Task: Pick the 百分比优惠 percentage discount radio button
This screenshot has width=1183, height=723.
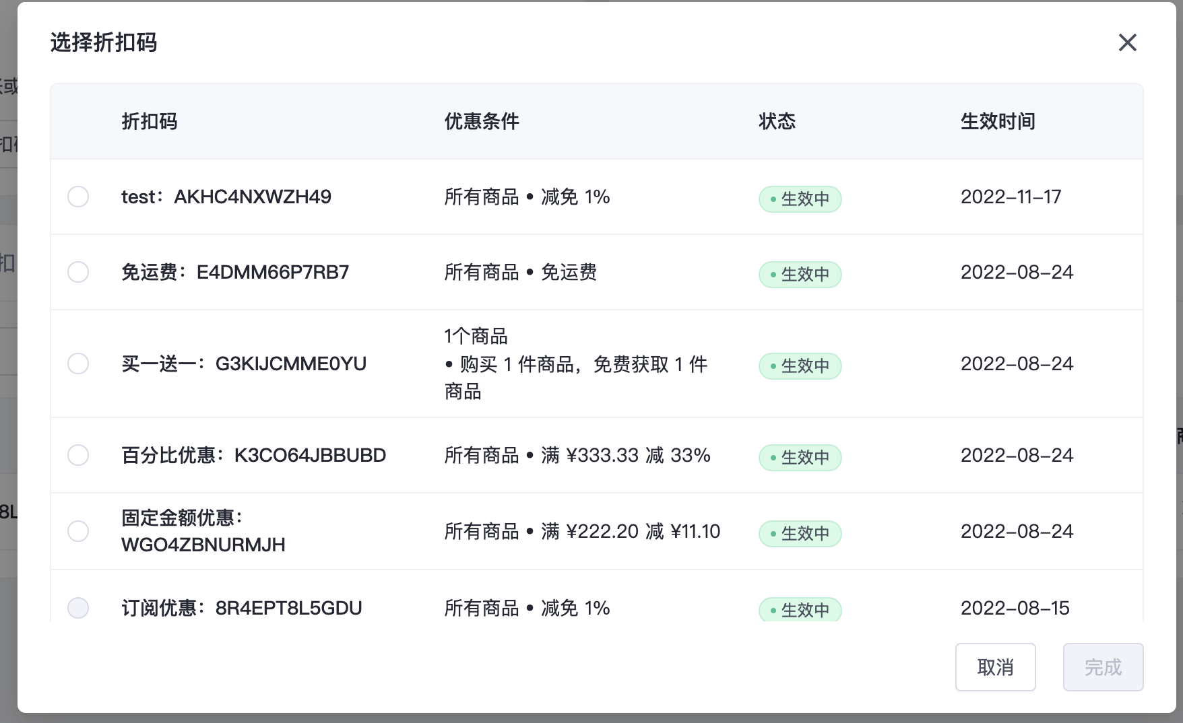Action: [77, 455]
